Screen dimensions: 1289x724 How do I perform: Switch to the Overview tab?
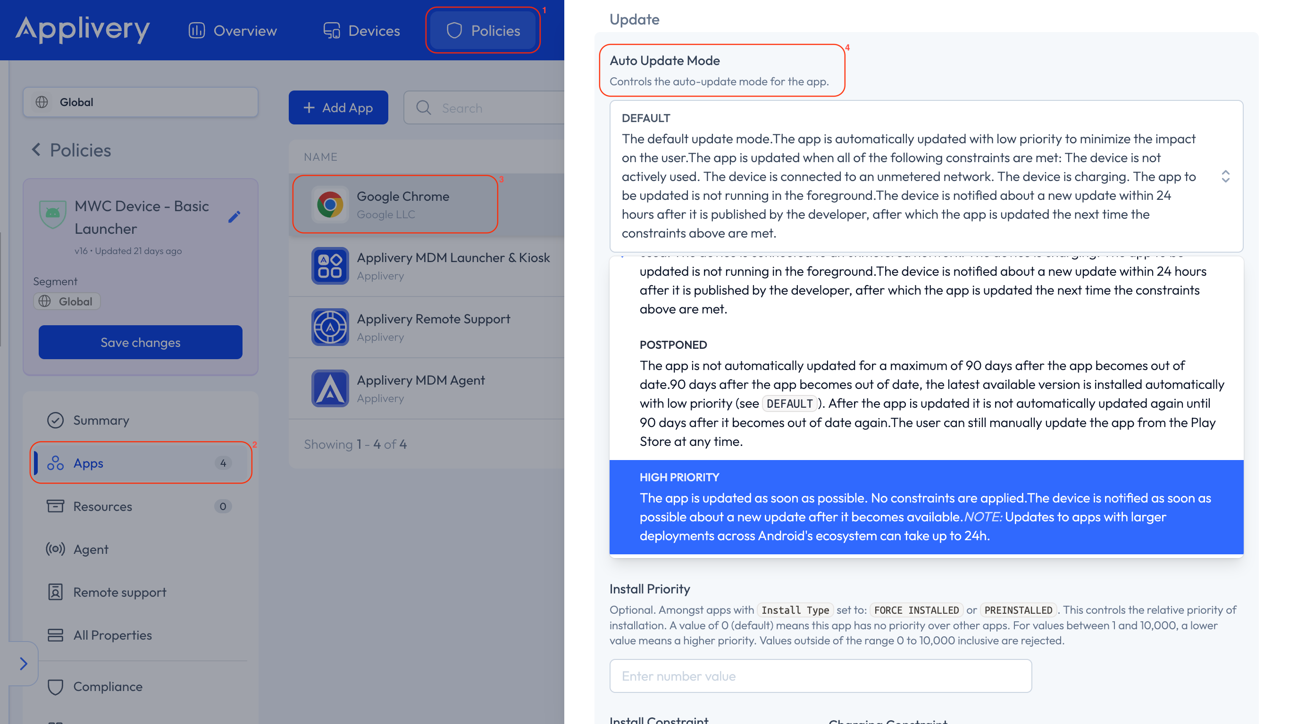coord(232,30)
